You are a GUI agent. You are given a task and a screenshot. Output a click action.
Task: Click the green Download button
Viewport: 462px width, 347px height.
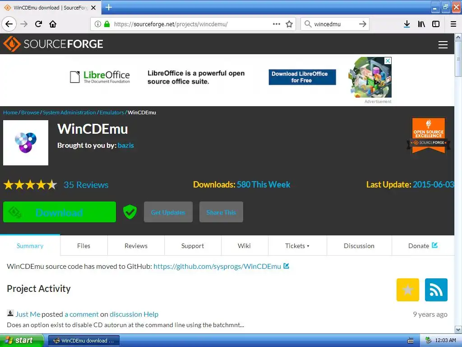pyautogui.click(x=60, y=212)
